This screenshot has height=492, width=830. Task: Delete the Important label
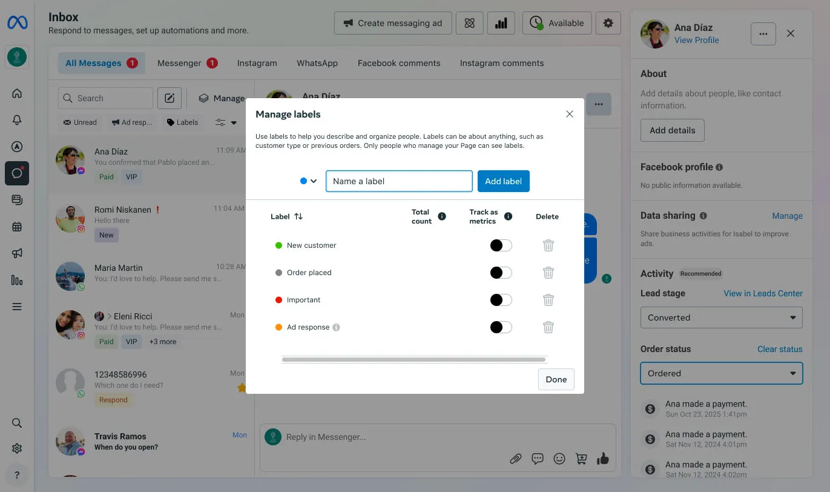(548, 300)
